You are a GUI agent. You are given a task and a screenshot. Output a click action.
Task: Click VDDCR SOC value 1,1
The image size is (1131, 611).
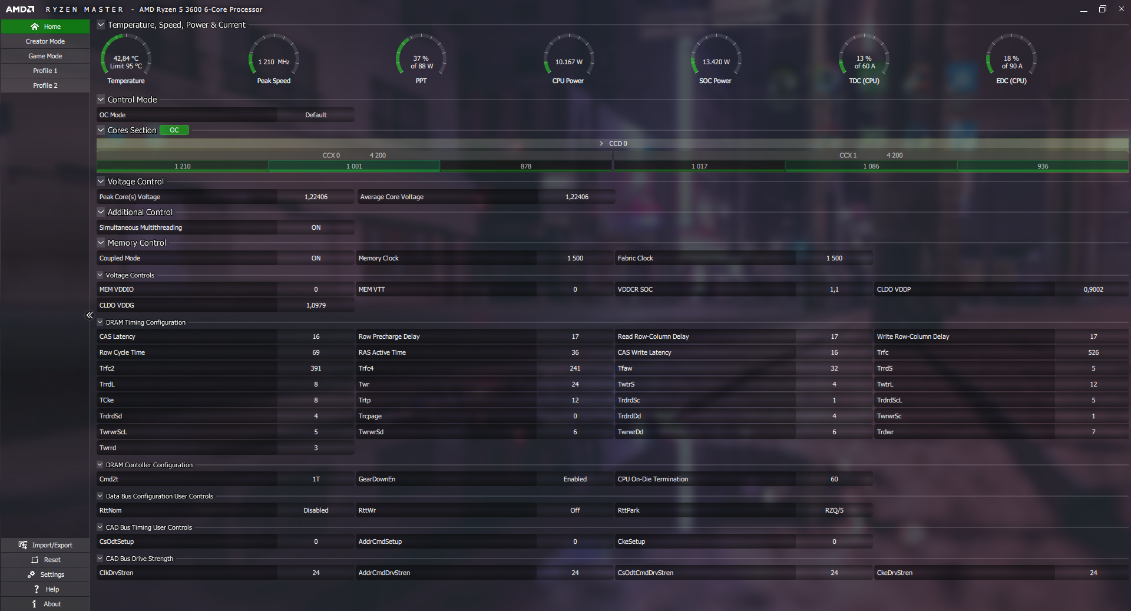(x=834, y=289)
